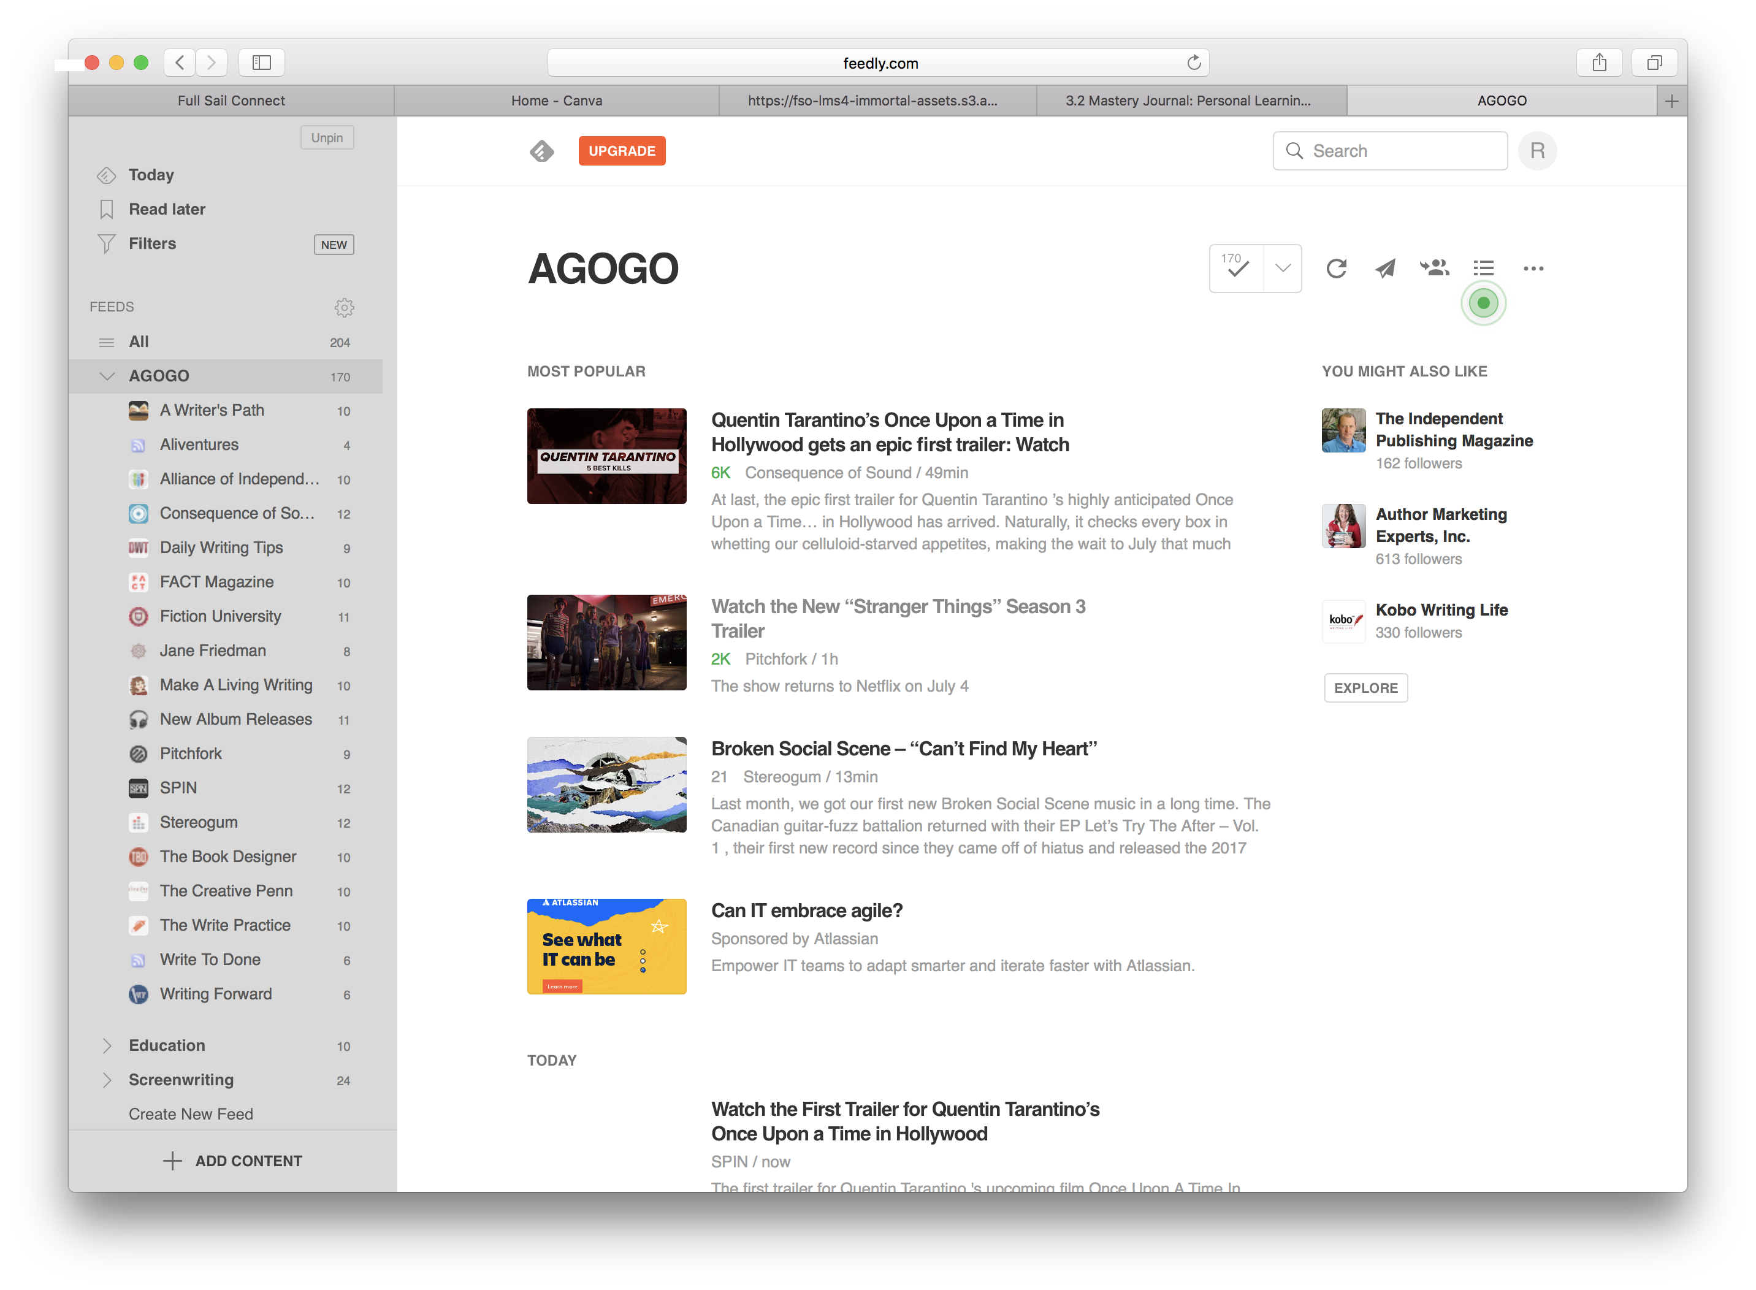
Task: Open the list view layout icon
Action: click(1484, 269)
